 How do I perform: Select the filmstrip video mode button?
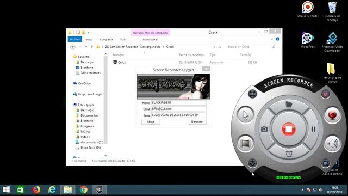245,143
